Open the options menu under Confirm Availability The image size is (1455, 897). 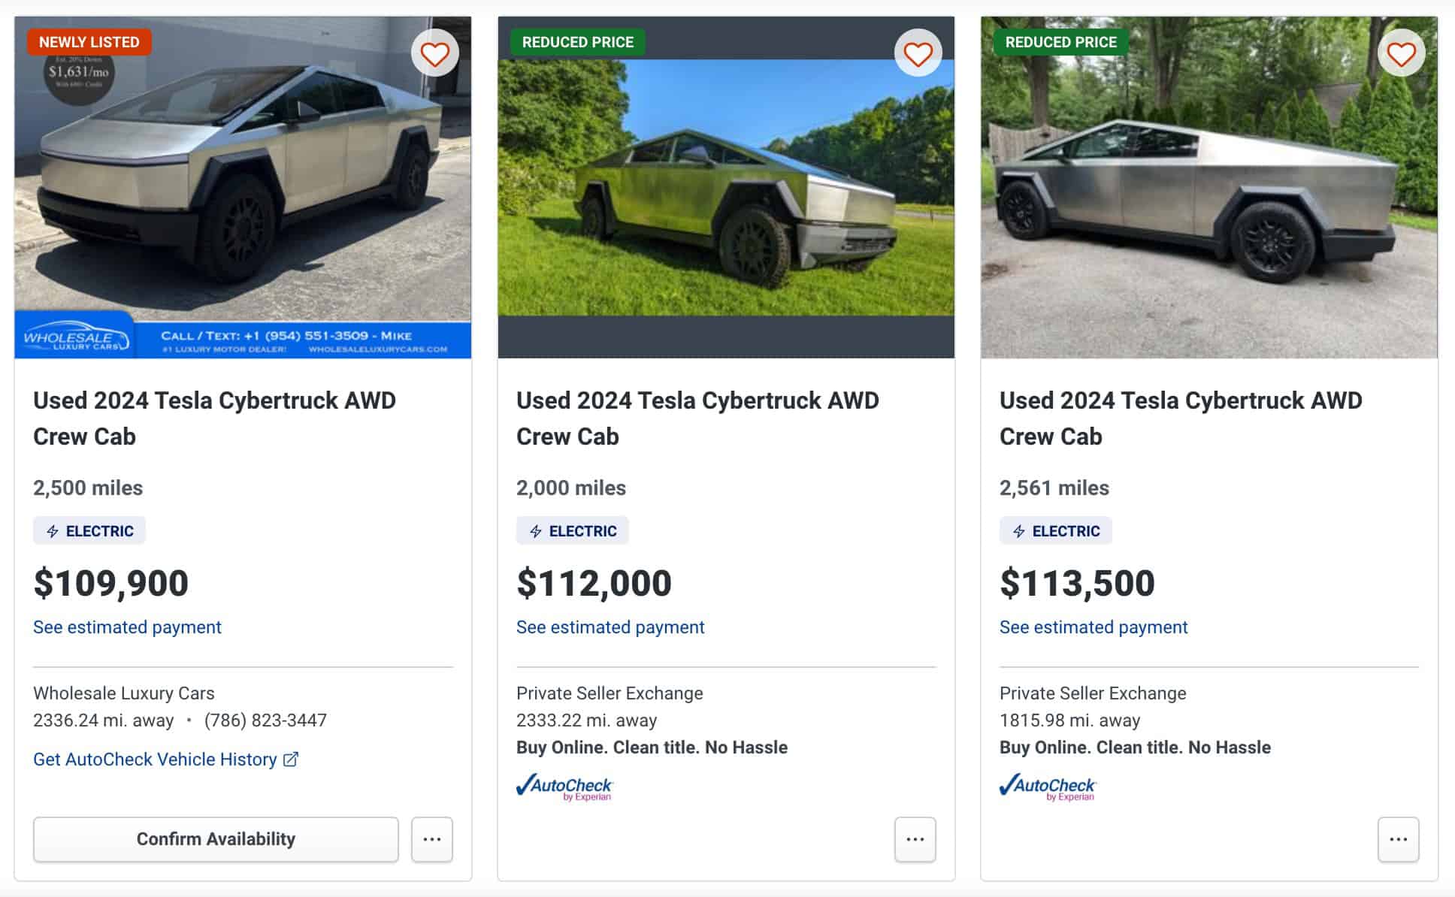click(x=431, y=839)
